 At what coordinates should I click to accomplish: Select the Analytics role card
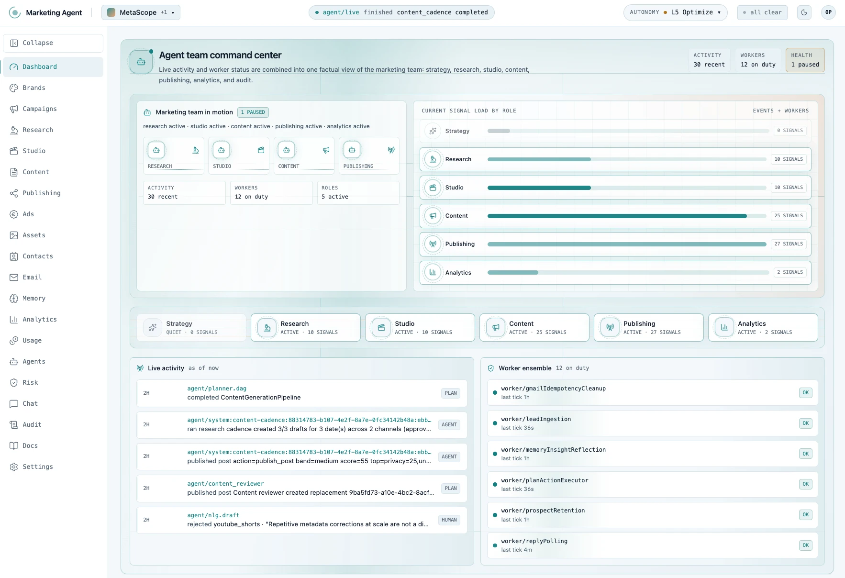coord(763,328)
